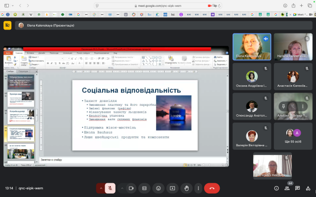Pin Альбіна's video tile
The image size is (316, 197).
pos(283,105)
